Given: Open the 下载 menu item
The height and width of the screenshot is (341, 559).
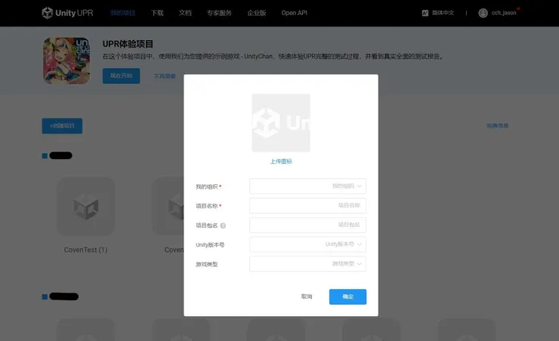Looking at the screenshot, I should [157, 13].
